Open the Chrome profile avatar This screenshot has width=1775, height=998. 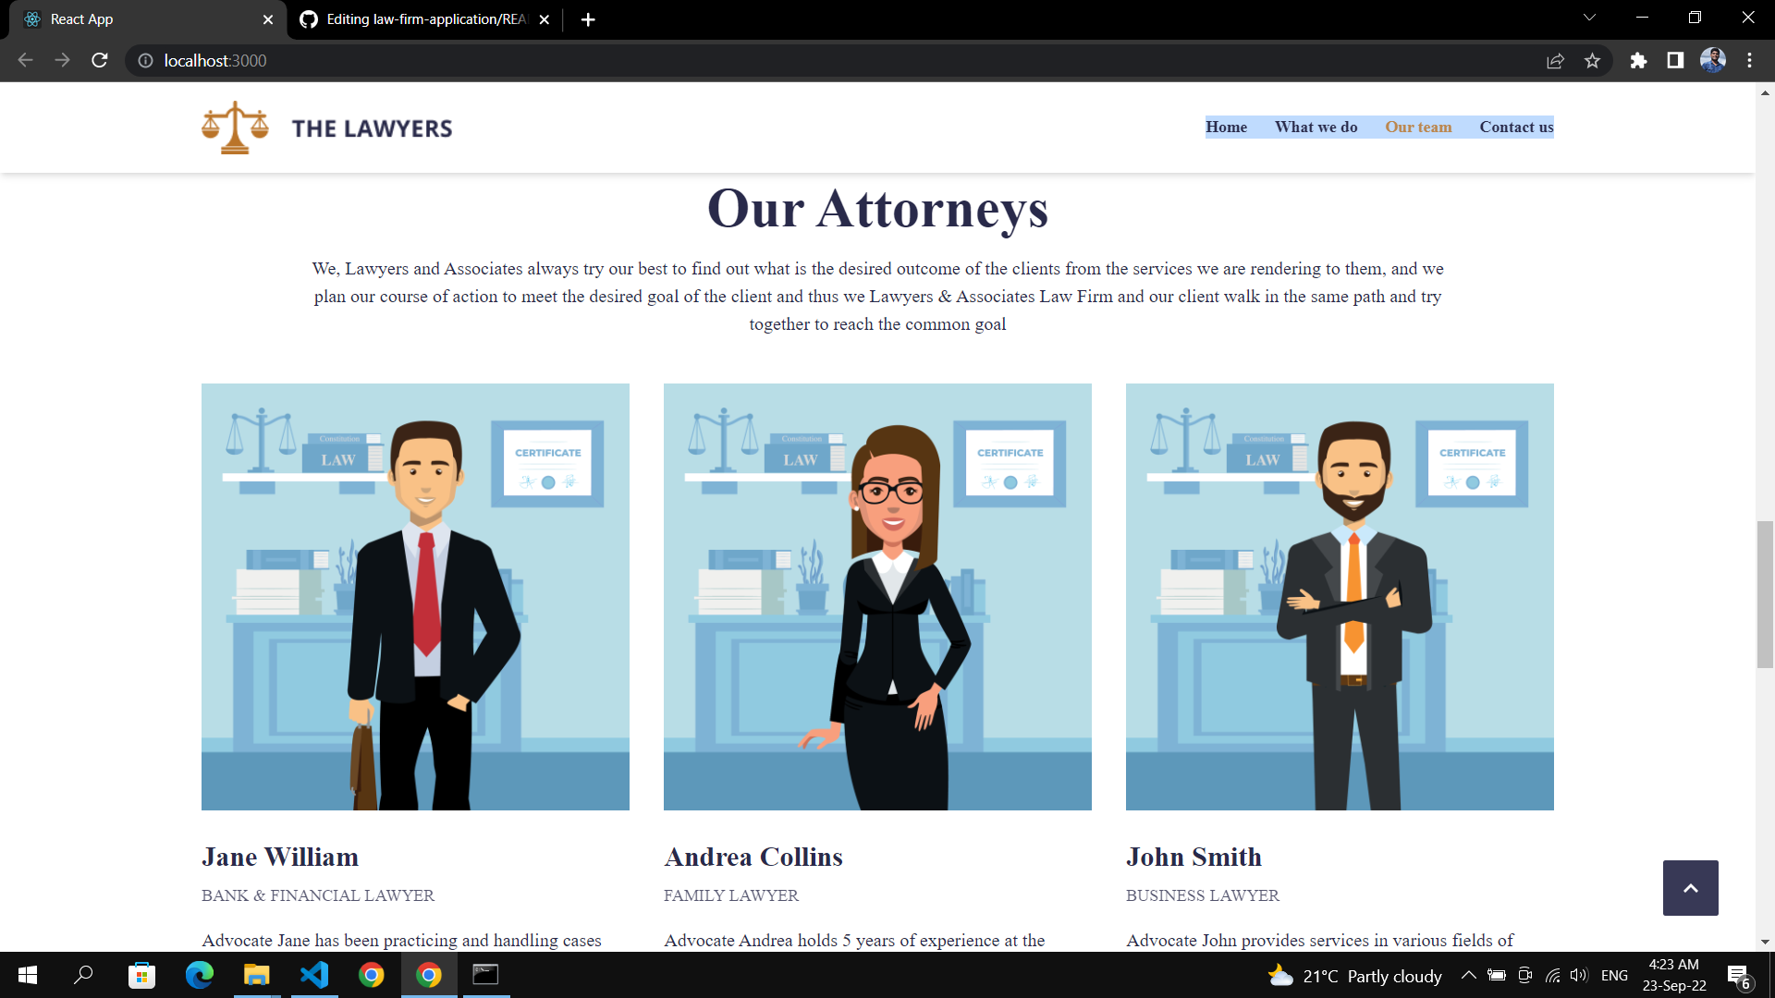click(x=1713, y=60)
